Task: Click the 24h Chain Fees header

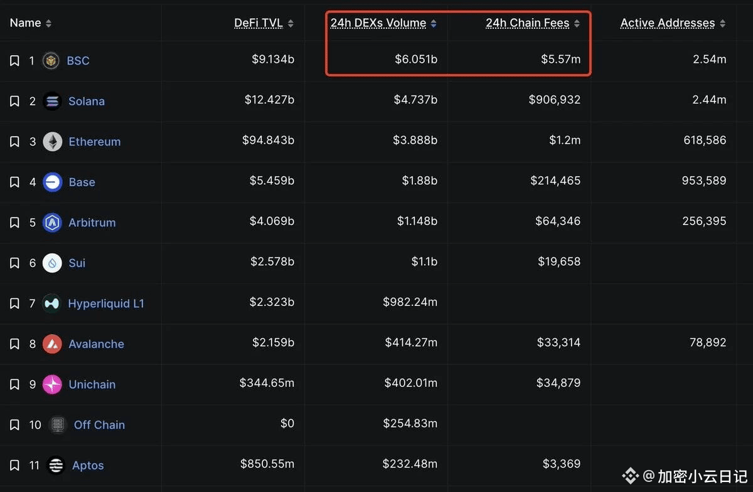Action: pos(527,23)
